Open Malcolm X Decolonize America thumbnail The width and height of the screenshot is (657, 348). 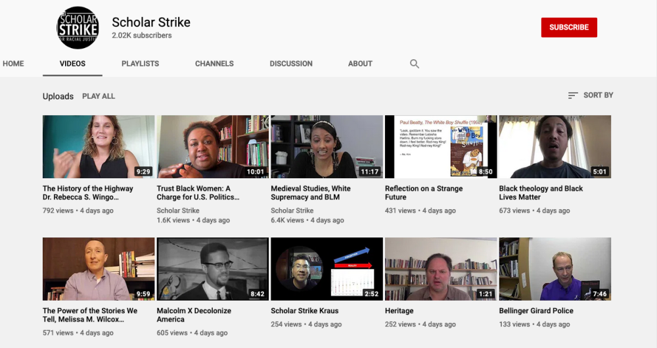click(212, 268)
